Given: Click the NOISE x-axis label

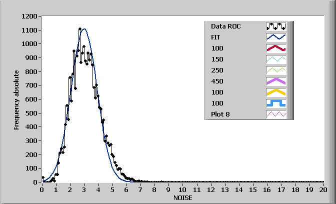Looking at the screenshot, I should coord(183,197).
